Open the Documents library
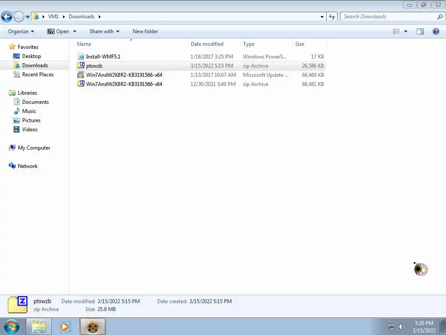This screenshot has width=446, height=335. pyautogui.click(x=35, y=102)
